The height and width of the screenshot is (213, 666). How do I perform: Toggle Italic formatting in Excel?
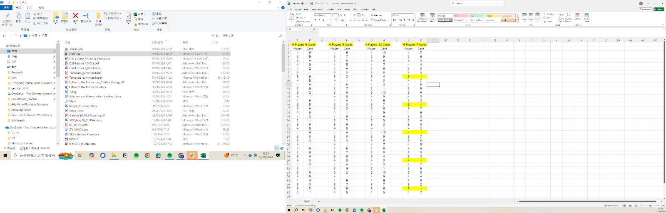tap(319, 20)
